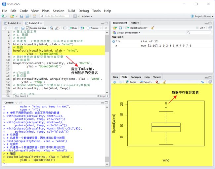Image resolution: width=215 pixels, height=169 pixels.
Task: Switch to the History tab
Action: click(x=135, y=23)
